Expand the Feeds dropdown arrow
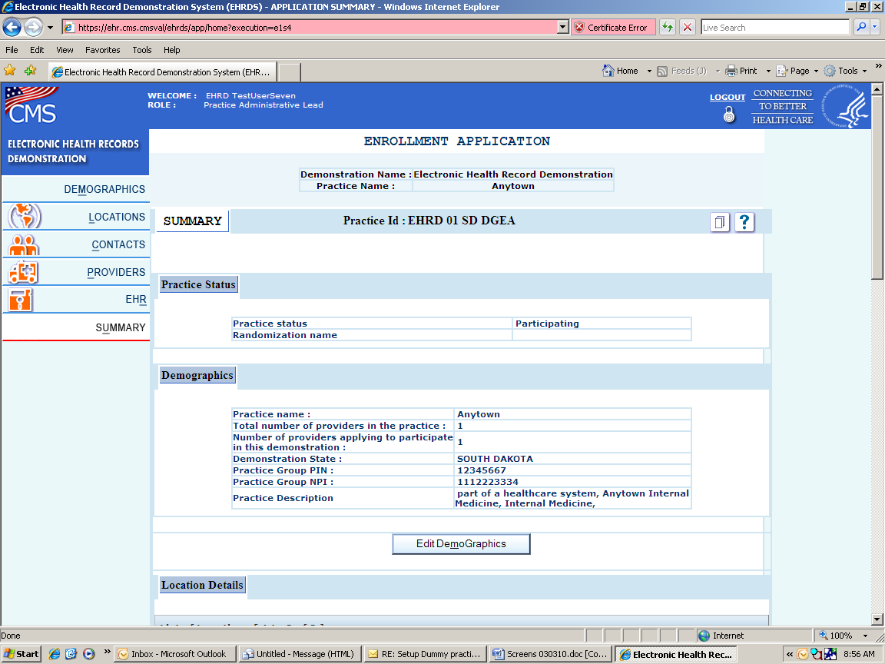Image resolution: width=885 pixels, height=664 pixels. point(718,71)
